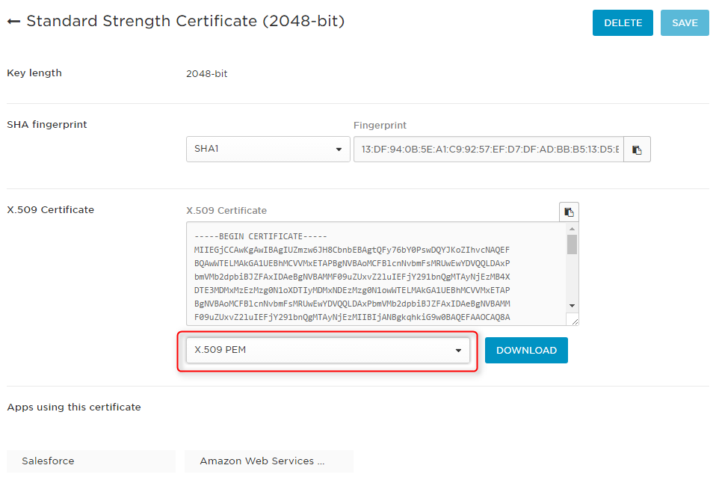Screen dimensions: 716x483
Task: Click the 'Apps using this certificate' heading
Action: tap(74, 407)
